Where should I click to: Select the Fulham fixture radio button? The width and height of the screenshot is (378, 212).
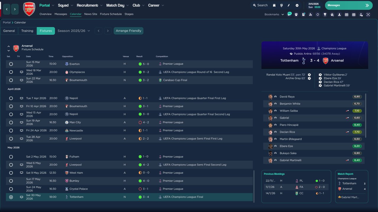click(x=11, y=157)
